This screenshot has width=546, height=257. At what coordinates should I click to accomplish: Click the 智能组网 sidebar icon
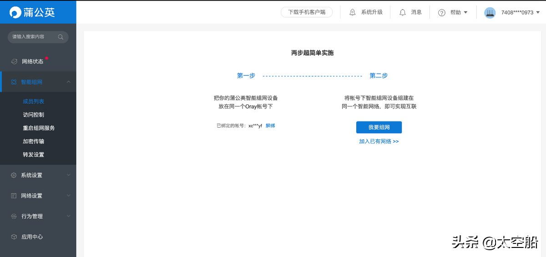pos(14,82)
